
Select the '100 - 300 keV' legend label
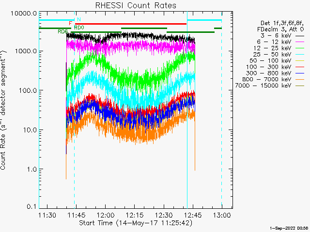(x=269, y=67)
